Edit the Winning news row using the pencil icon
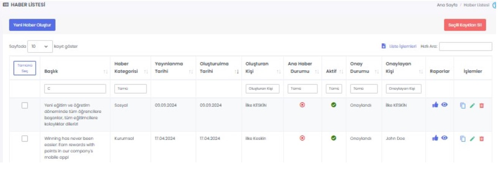This screenshot has height=170, width=501. 472,139
